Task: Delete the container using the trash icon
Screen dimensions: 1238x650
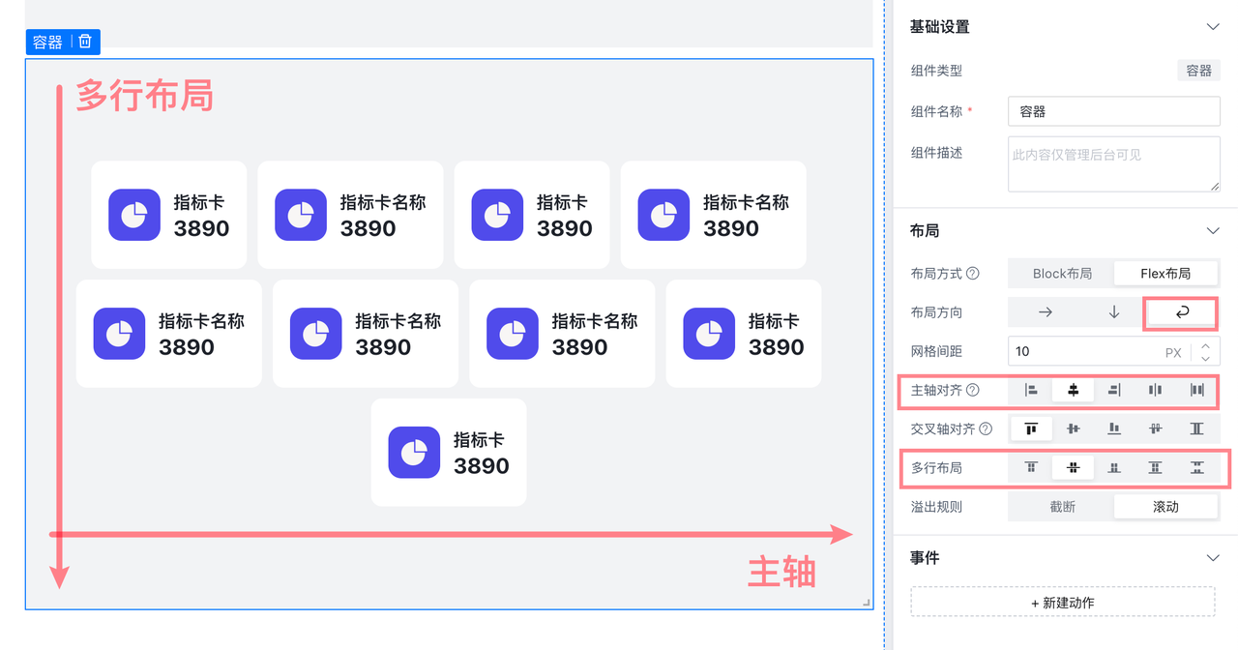Action: click(85, 42)
